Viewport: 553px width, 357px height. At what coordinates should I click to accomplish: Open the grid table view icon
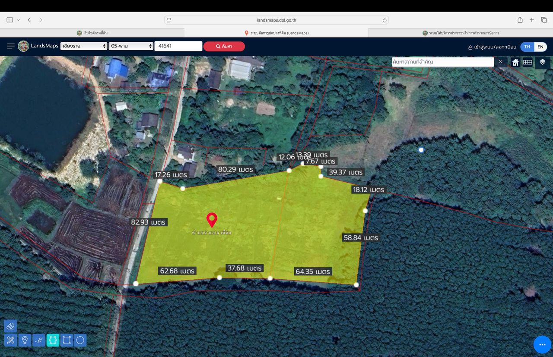(x=528, y=62)
